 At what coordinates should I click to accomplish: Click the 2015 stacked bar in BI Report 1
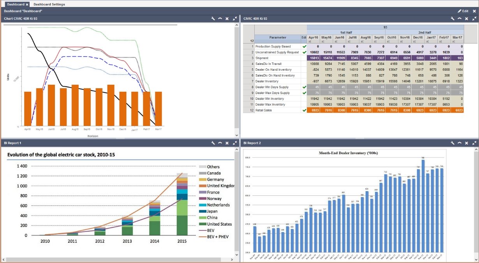click(182, 204)
